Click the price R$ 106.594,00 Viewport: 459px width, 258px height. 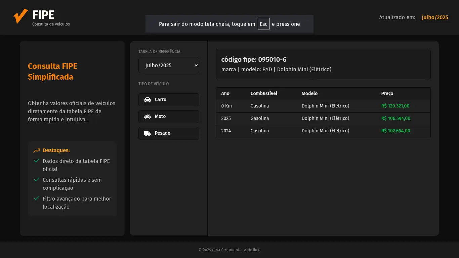pos(395,118)
